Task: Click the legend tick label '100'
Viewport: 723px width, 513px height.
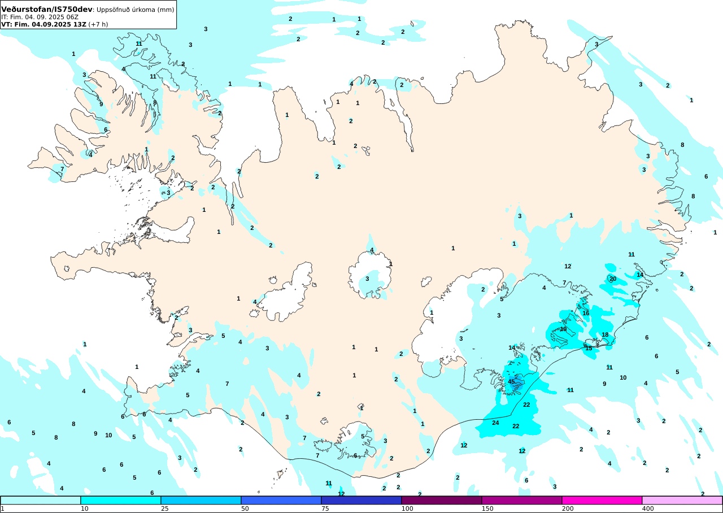Action: click(x=407, y=508)
